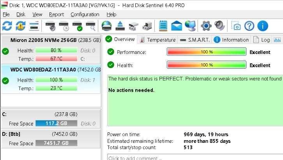Switch to the S.M.A.R.T. tab
This screenshot has height=160, width=283.
click(195, 40)
